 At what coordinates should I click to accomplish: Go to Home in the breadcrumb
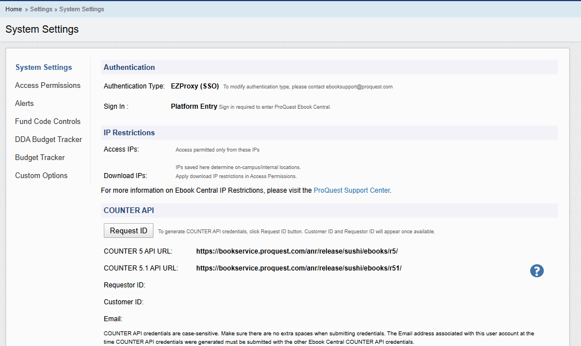(14, 9)
